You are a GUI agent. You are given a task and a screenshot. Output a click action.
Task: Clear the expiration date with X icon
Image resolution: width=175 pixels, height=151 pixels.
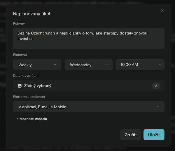156,86
